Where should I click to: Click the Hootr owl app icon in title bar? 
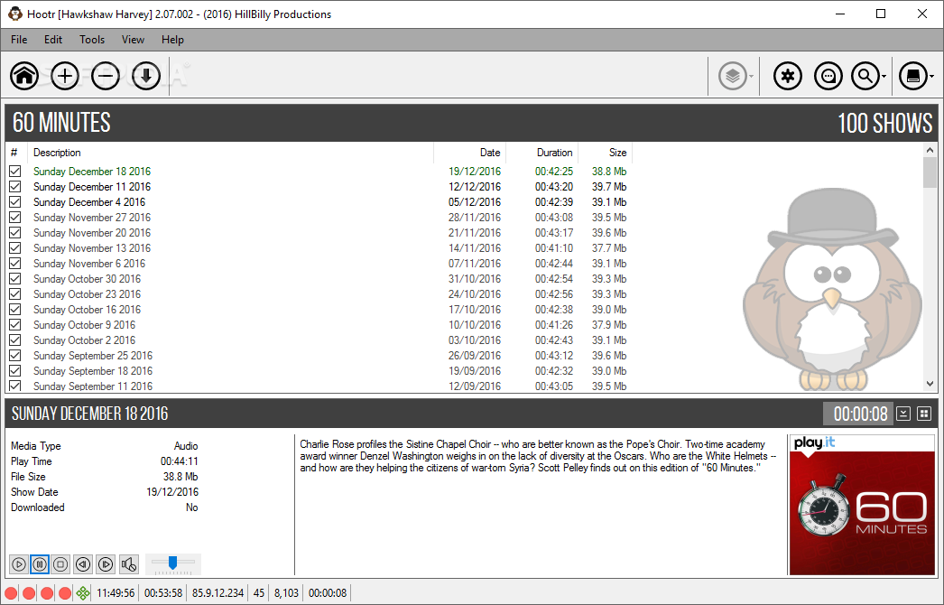[15, 14]
